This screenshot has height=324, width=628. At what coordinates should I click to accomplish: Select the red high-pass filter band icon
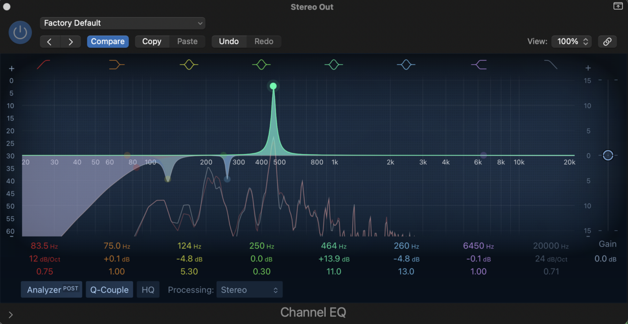click(43, 64)
